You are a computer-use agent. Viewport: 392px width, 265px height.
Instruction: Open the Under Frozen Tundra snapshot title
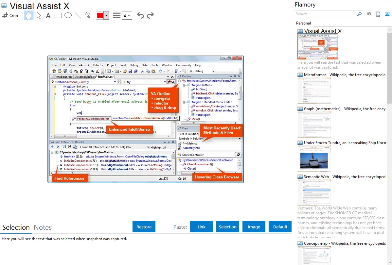[345, 142]
